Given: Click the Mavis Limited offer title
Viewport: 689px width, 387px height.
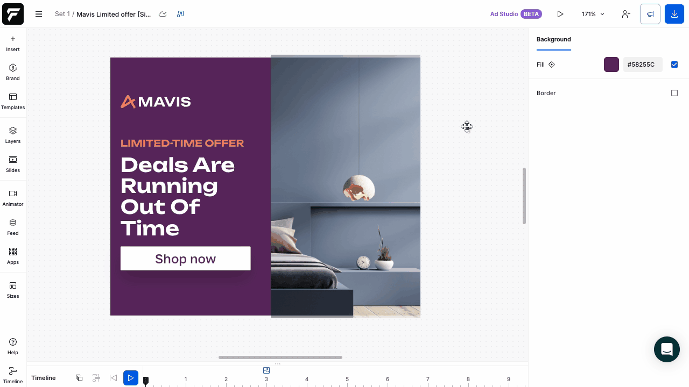Looking at the screenshot, I should [114, 14].
